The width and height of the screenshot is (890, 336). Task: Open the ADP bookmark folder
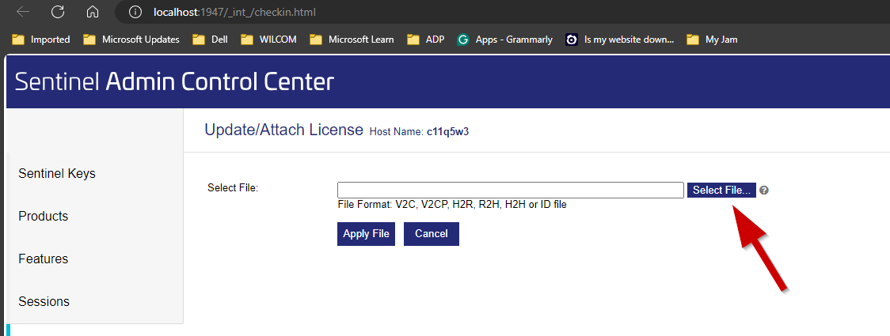click(x=425, y=40)
